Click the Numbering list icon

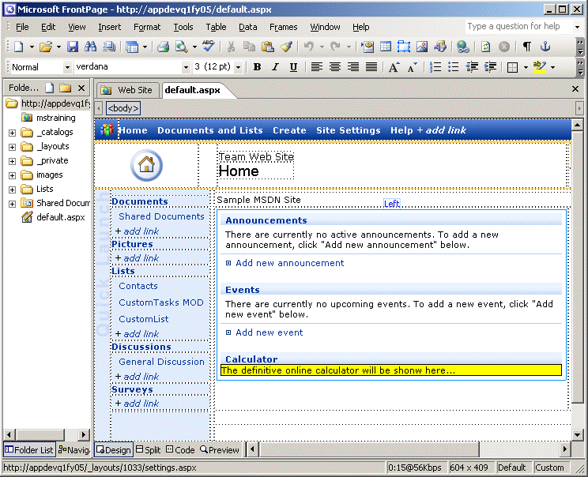[435, 67]
